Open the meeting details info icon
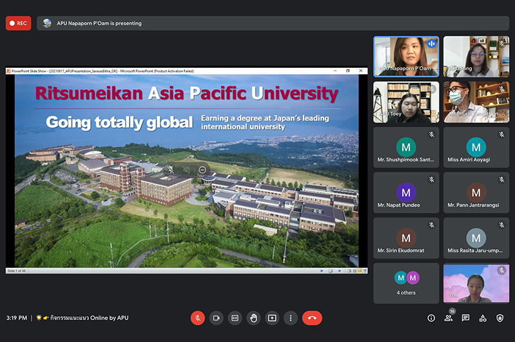 click(x=431, y=318)
